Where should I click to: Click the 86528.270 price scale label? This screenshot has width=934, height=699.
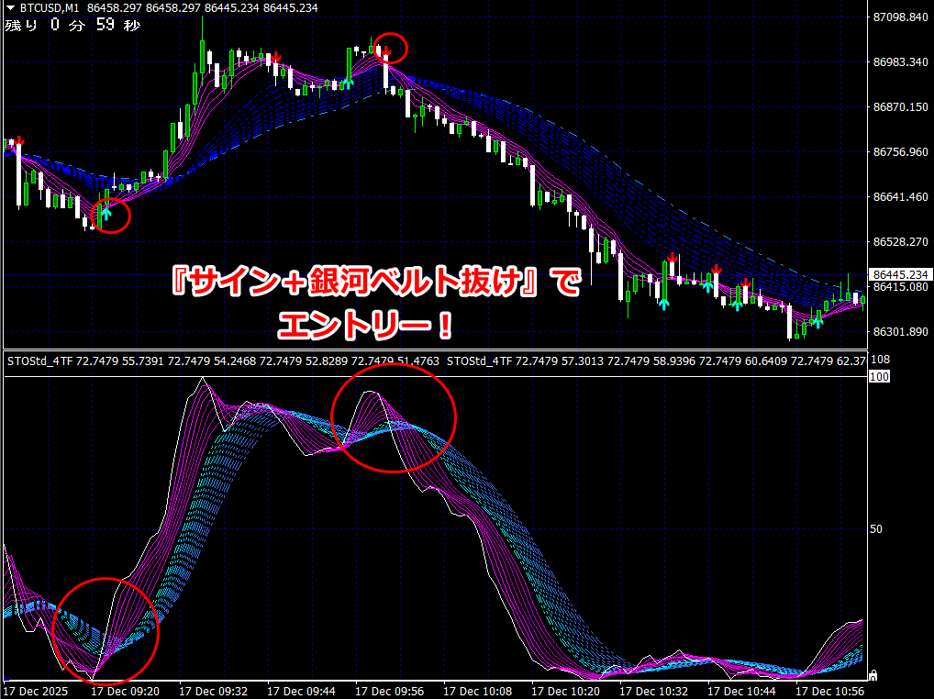901,242
